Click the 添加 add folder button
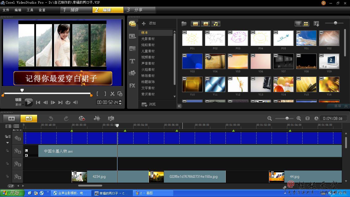The image size is (350, 197). coord(149,23)
